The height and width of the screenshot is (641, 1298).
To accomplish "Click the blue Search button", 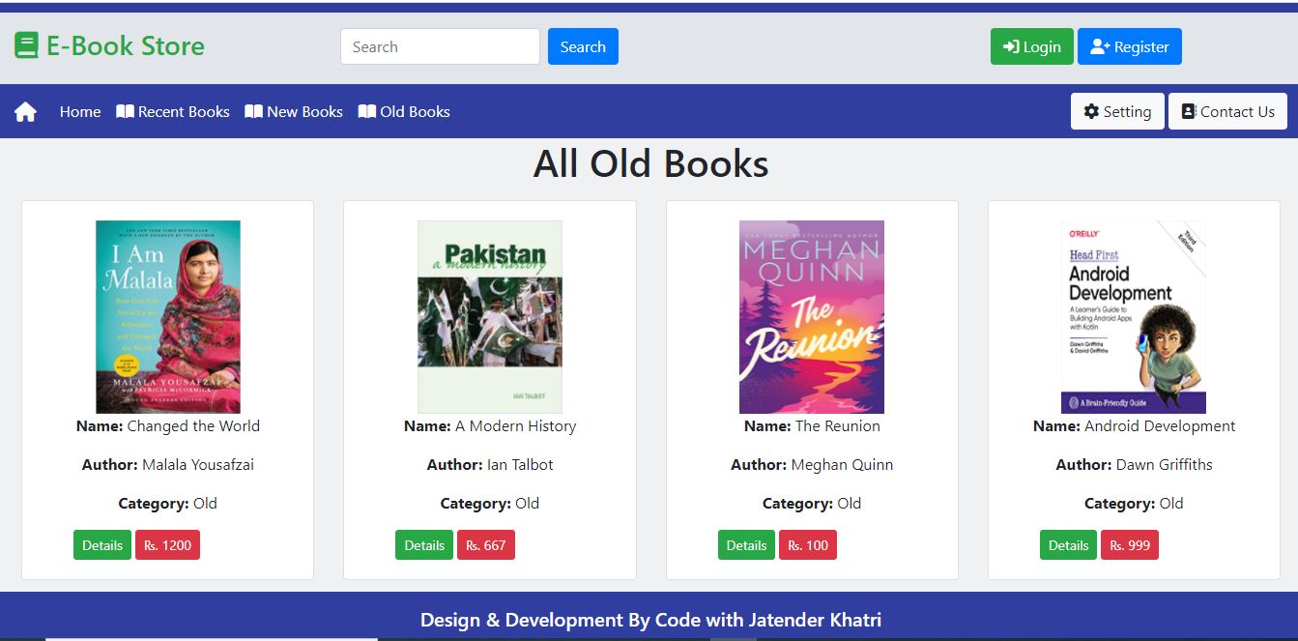I will pos(583,46).
